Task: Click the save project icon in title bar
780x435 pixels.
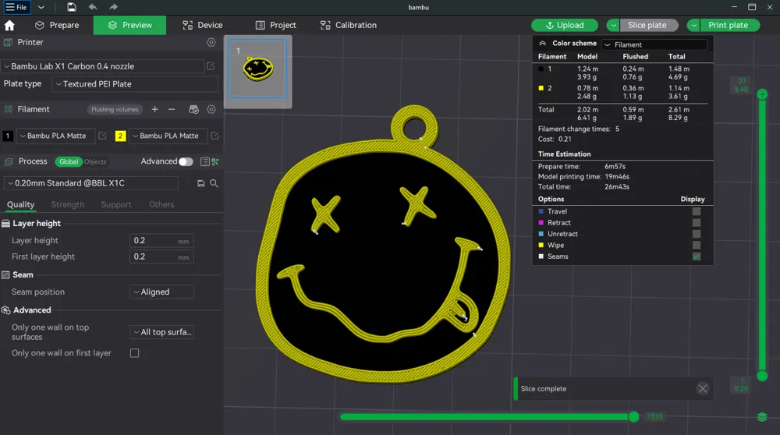Action: pos(72,7)
